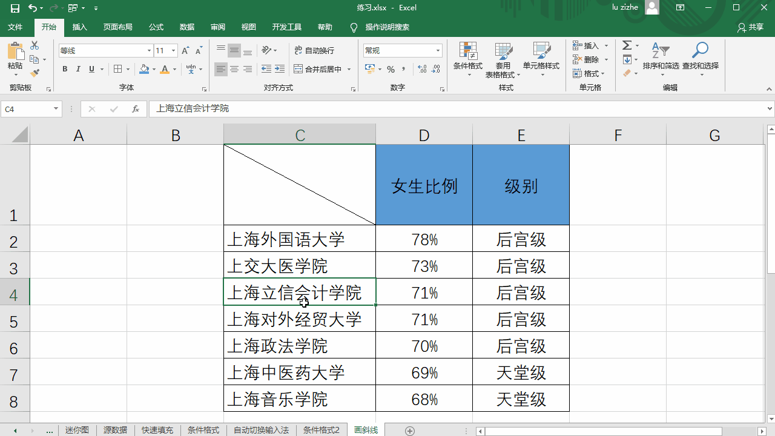The height and width of the screenshot is (436, 775).
Task: Click the orientation angled text icon
Action: tap(266, 50)
